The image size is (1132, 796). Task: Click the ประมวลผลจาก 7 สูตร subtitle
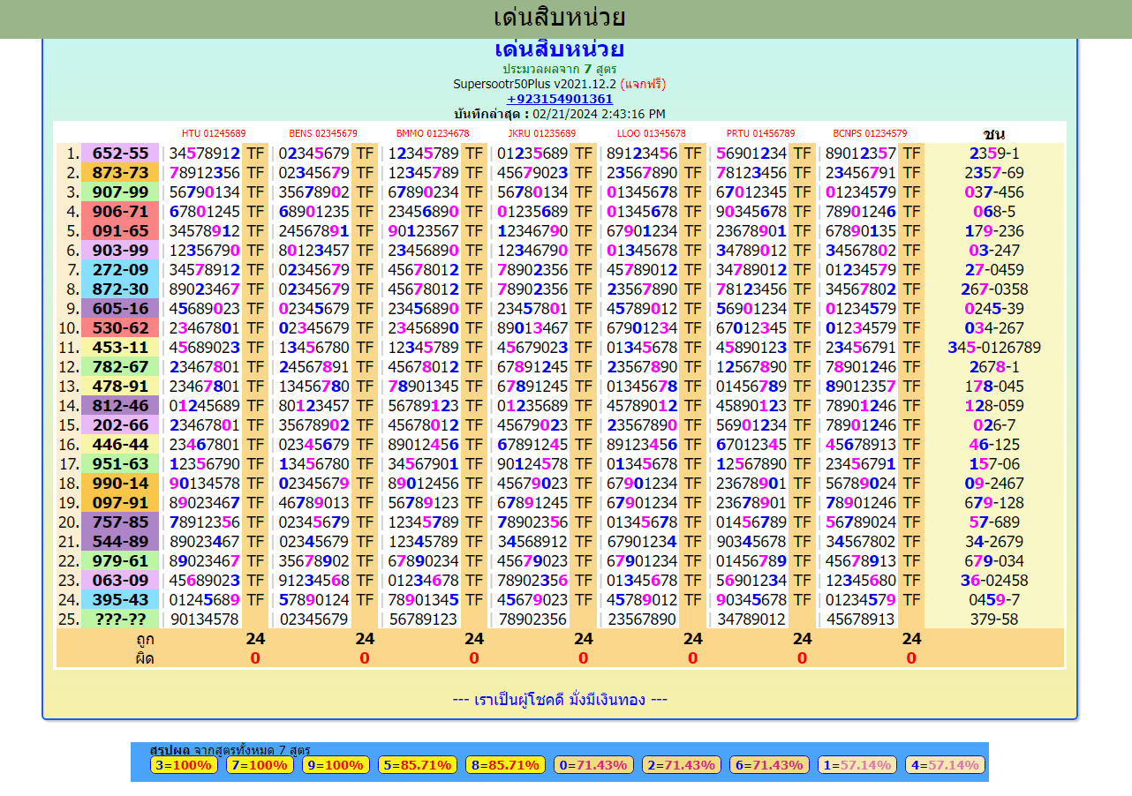pyautogui.click(x=560, y=69)
